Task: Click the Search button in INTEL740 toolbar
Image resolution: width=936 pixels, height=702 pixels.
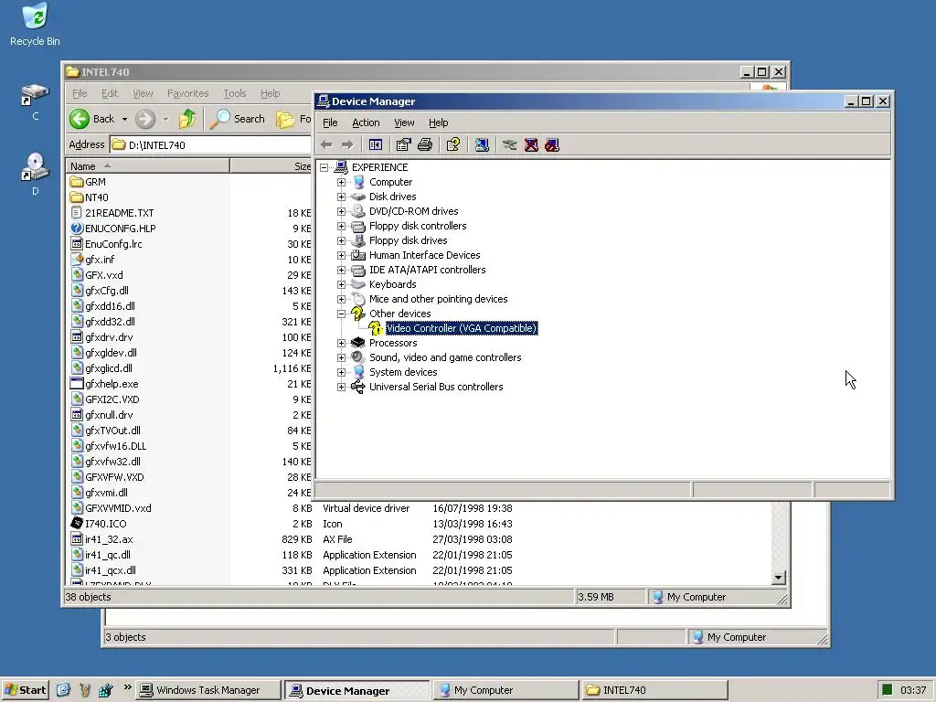Action: (x=239, y=119)
